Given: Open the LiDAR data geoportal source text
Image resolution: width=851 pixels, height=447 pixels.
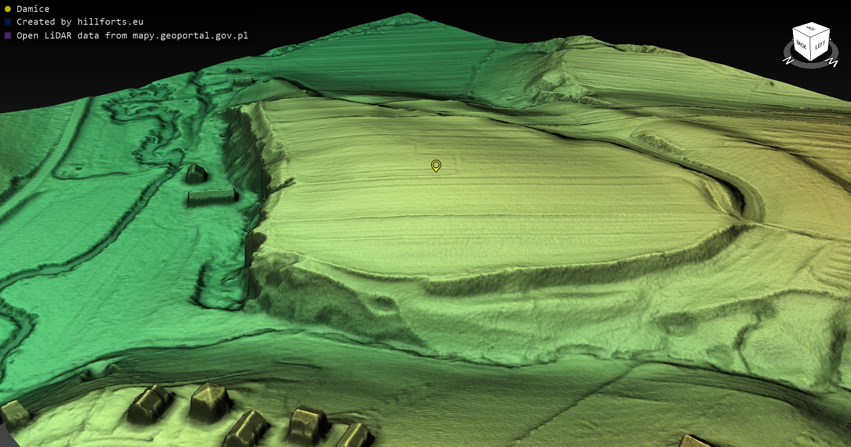Looking at the screenshot, I should click(x=132, y=35).
